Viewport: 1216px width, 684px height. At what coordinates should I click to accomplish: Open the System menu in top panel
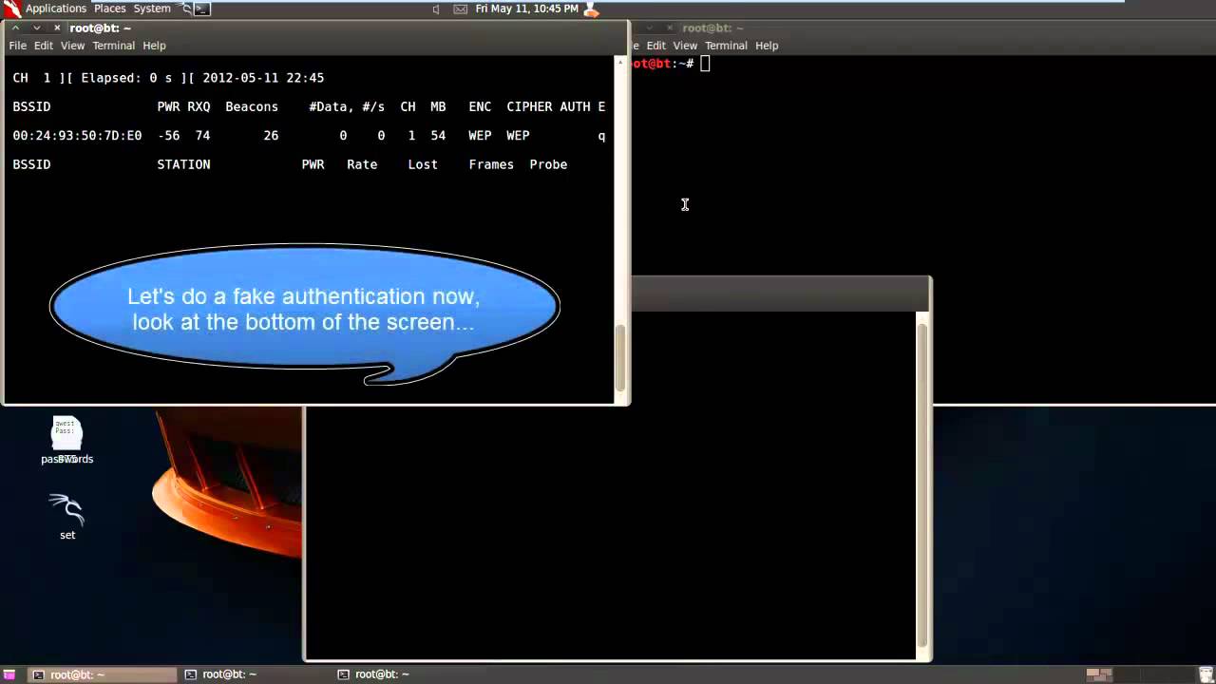152,9
